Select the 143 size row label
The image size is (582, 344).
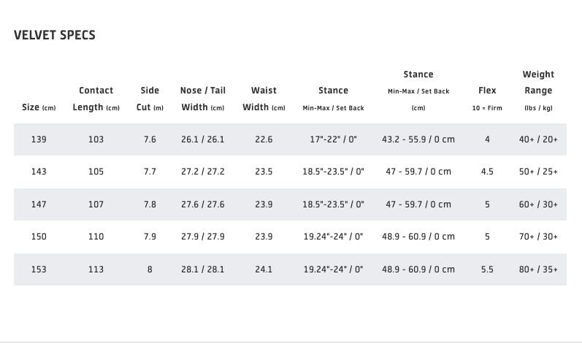pos(39,172)
